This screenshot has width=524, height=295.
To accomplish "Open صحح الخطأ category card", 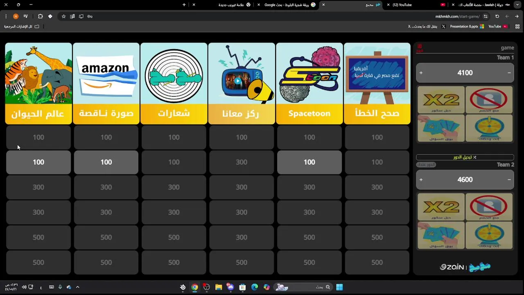I will click(x=377, y=84).
